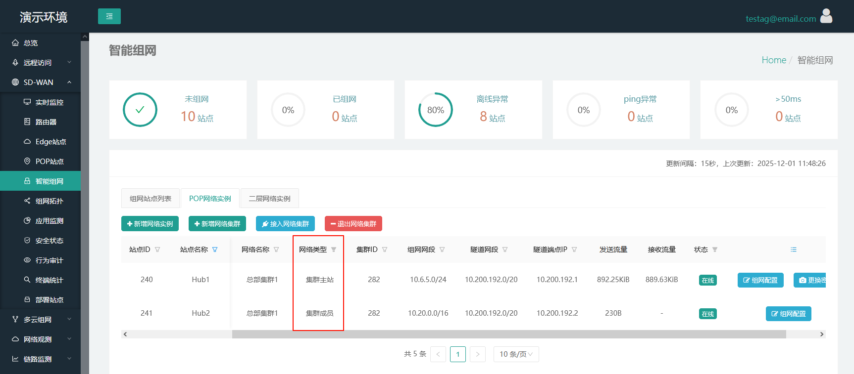Toggle the sidebar collapse hamburger button

[109, 16]
